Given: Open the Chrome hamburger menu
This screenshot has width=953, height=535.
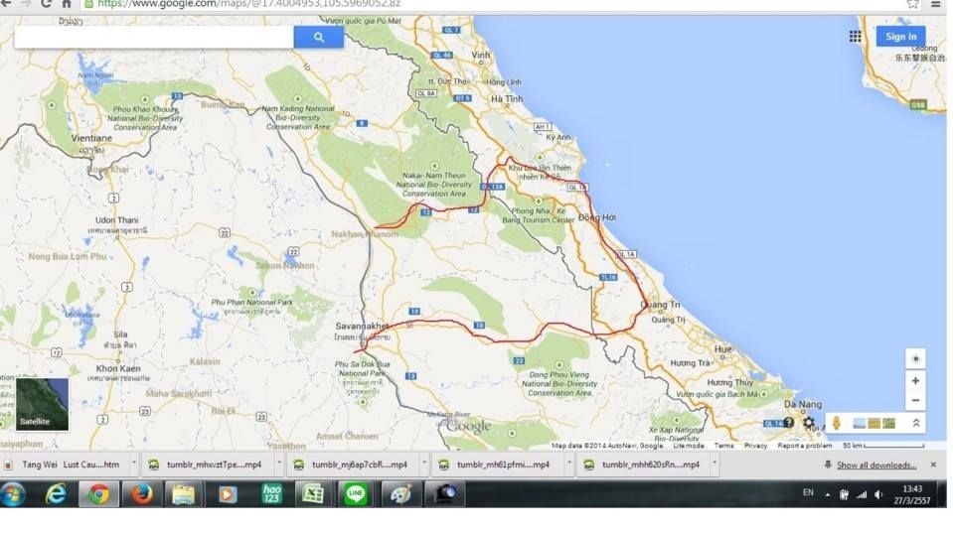Looking at the screenshot, I should pos(935,4).
